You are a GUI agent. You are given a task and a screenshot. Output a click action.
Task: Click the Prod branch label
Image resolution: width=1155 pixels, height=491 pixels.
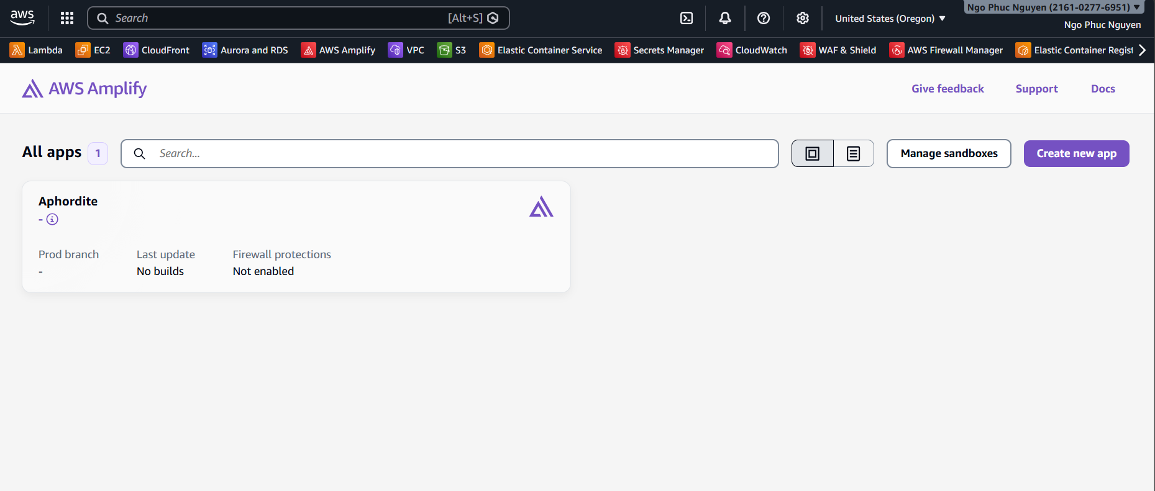68,255
